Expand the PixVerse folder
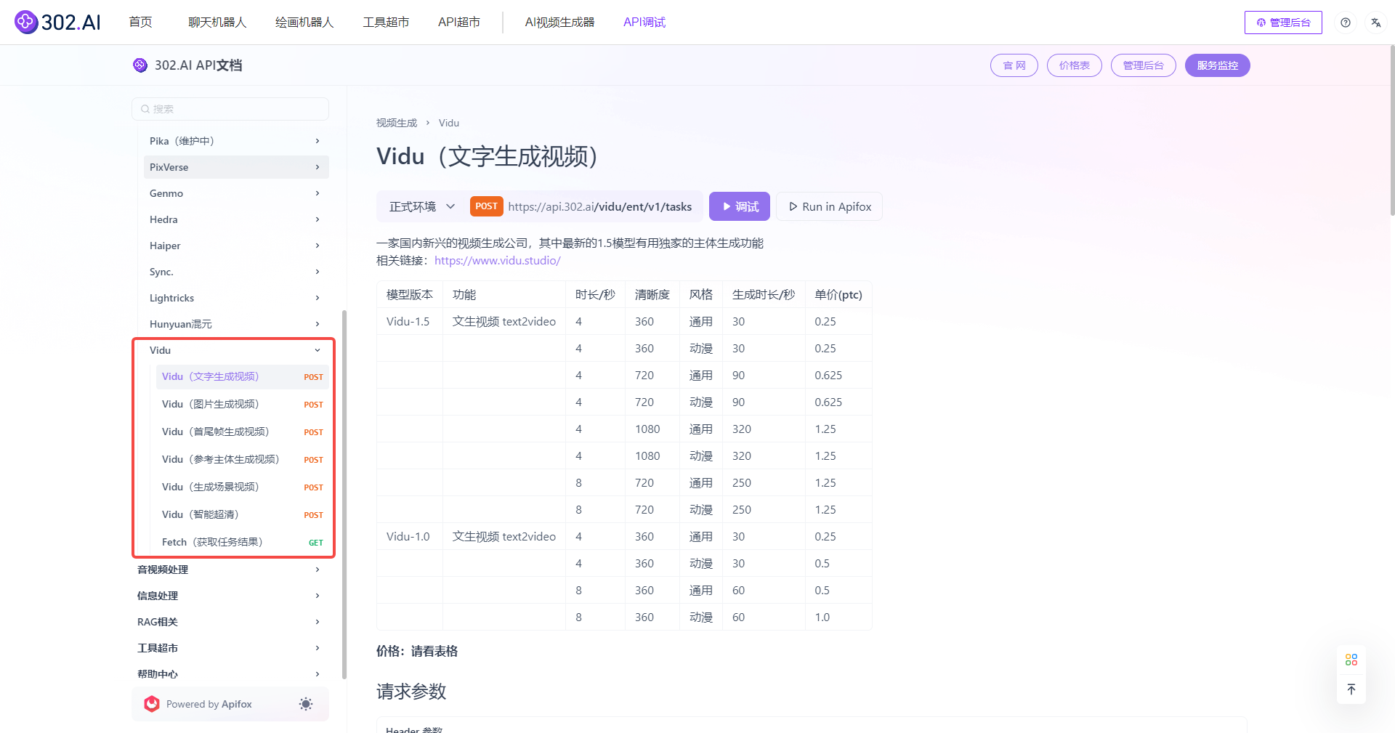 click(236, 167)
